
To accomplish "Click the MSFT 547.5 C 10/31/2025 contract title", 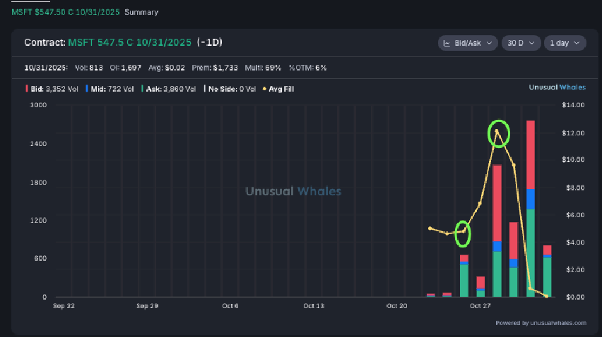I will pos(129,42).
